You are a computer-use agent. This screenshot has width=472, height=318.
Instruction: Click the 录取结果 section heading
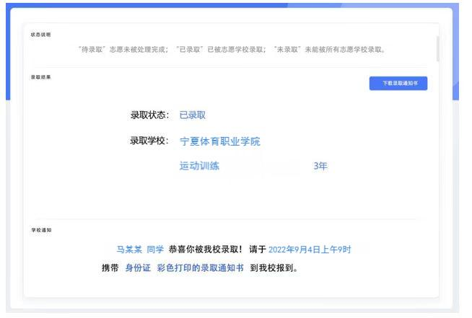40,77
